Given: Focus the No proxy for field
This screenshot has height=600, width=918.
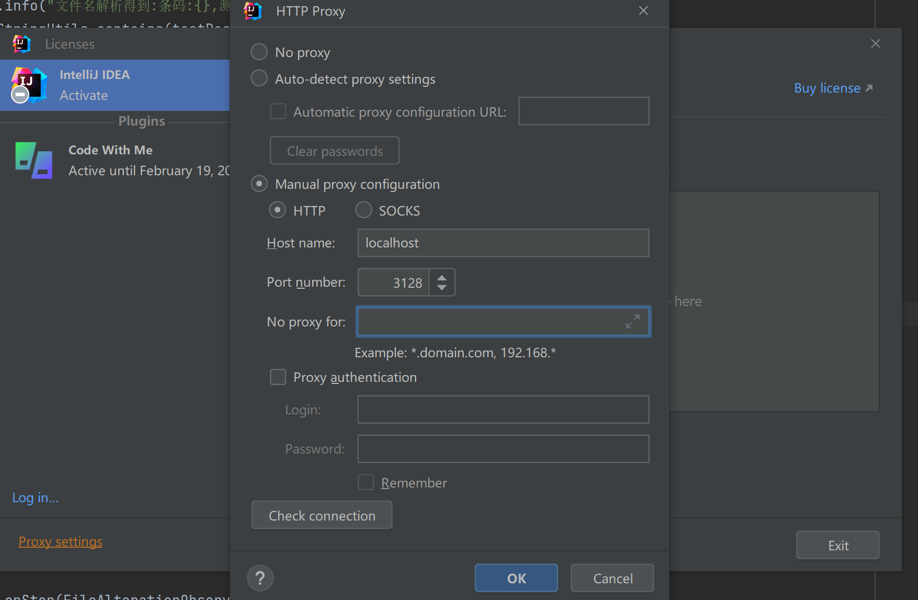Looking at the screenshot, I should pyautogui.click(x=503, y=322).
